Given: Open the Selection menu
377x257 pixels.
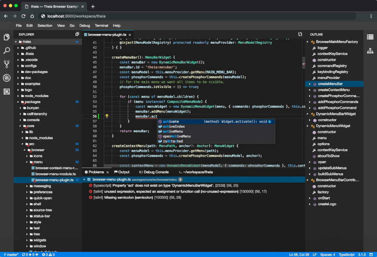Looking at the screenshot, I should [45, 25].
